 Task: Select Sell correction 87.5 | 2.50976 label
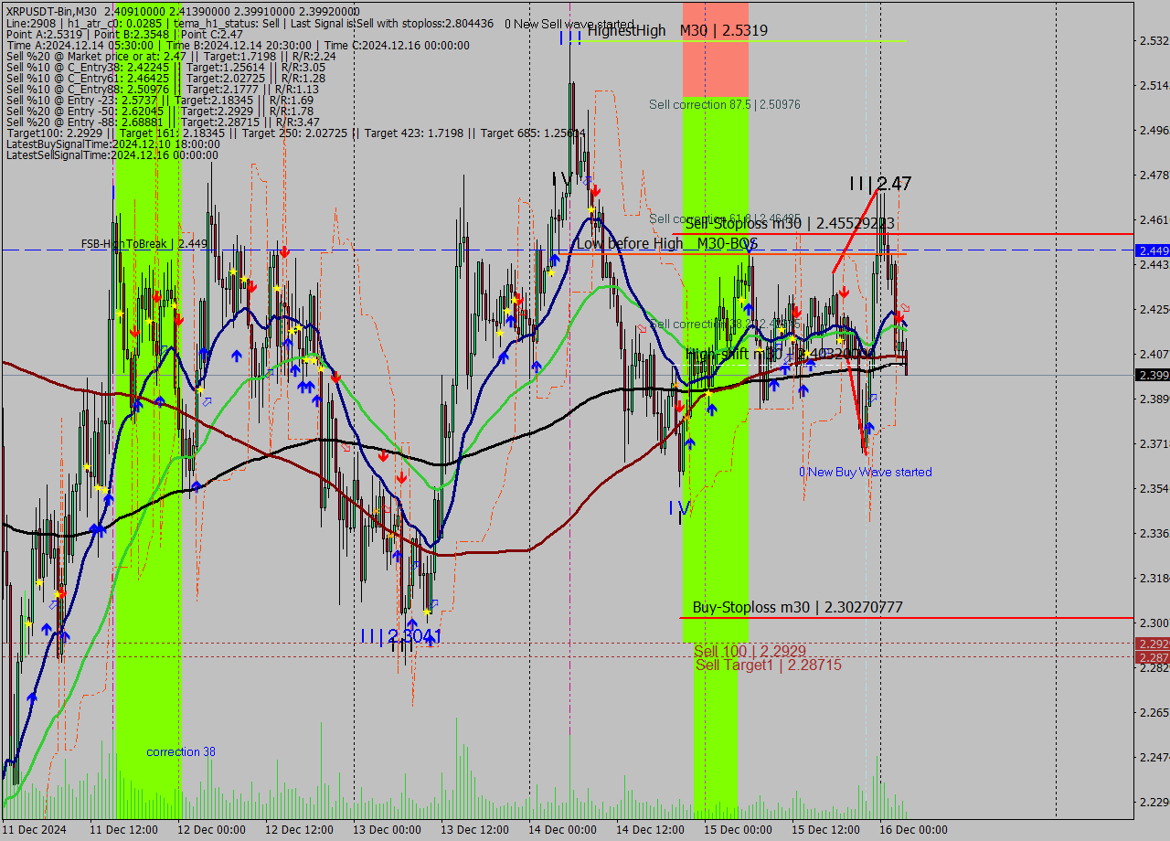[x=725, y=105]
